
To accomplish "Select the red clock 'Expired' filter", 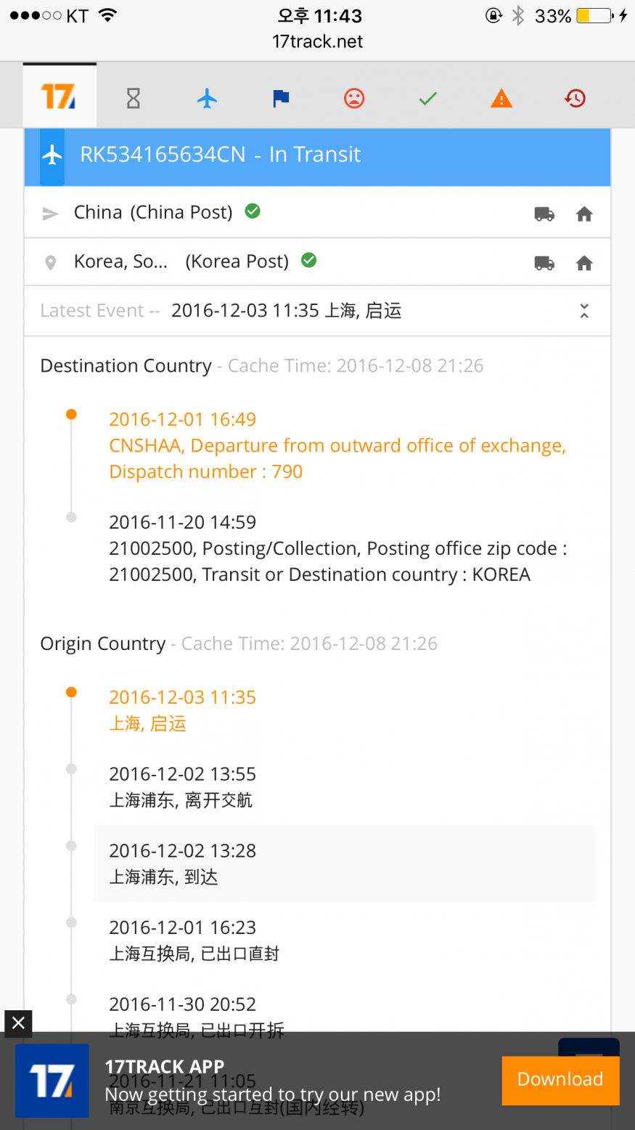I will [575, 98].
